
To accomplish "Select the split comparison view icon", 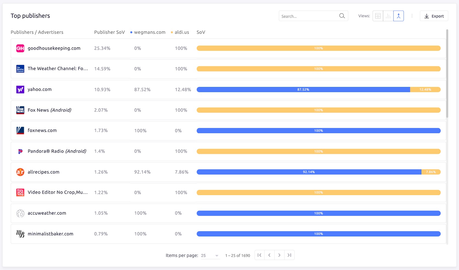I will [398, 16].
